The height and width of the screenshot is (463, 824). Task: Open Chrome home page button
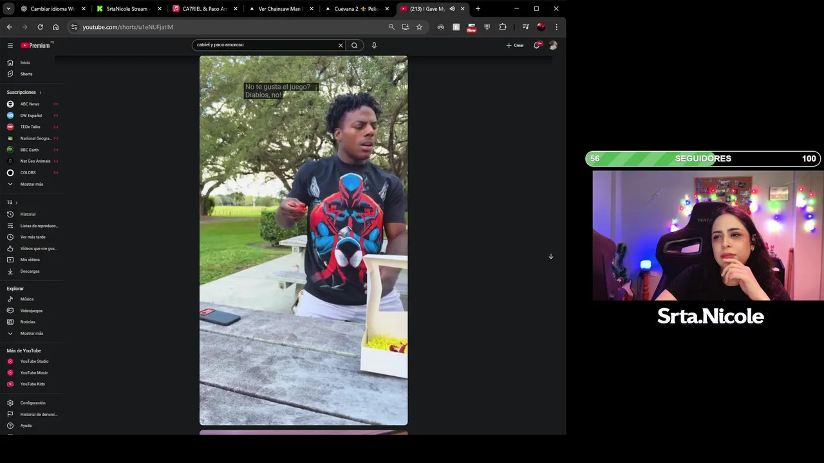tap(55, 27)
